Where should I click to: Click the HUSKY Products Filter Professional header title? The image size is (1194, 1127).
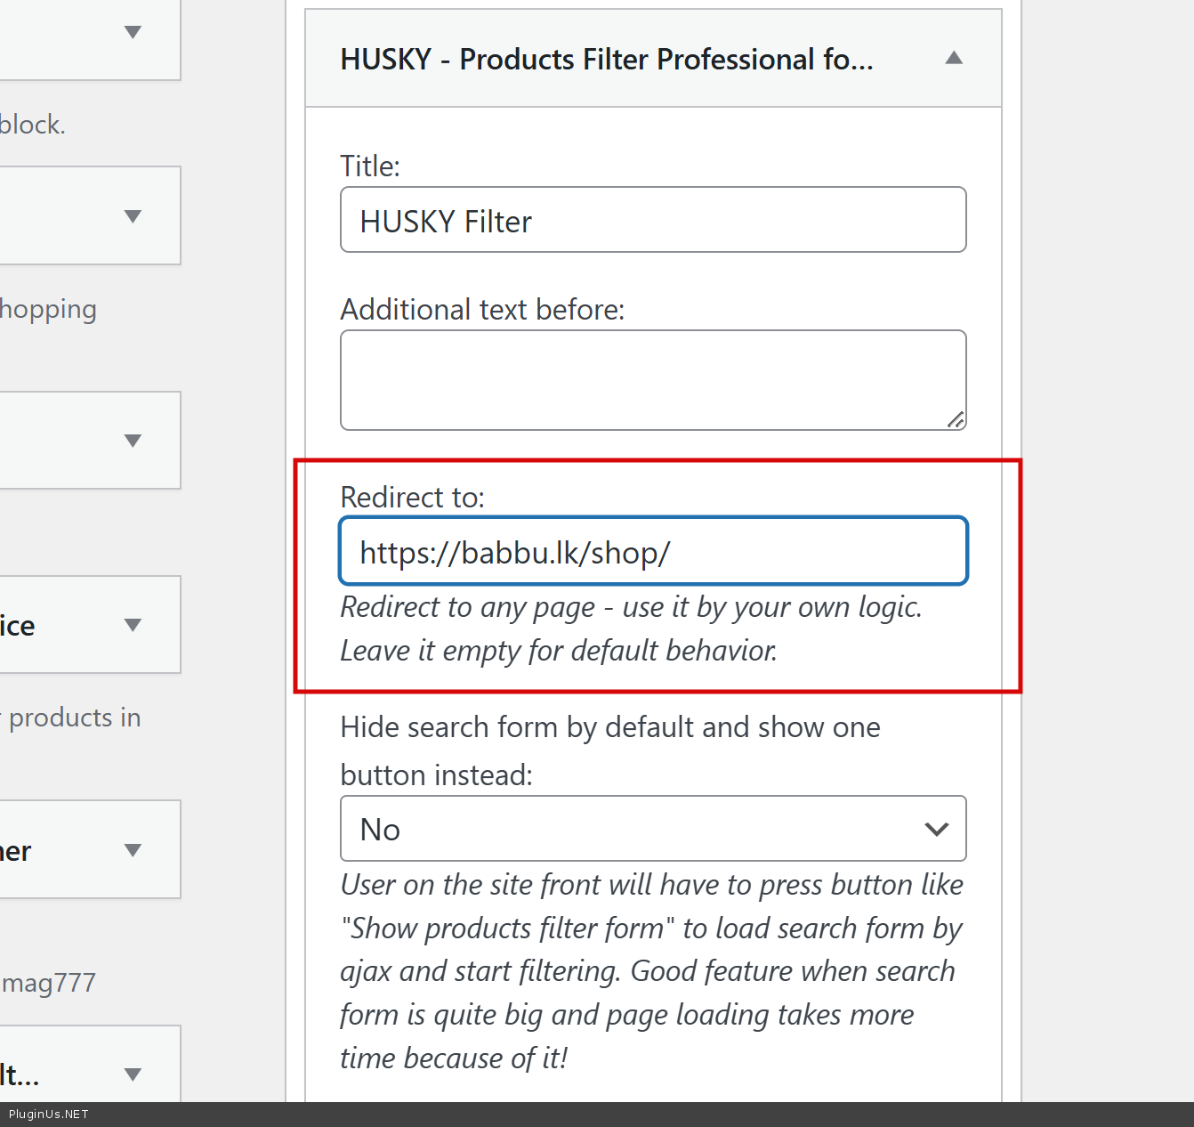[606, 59]
